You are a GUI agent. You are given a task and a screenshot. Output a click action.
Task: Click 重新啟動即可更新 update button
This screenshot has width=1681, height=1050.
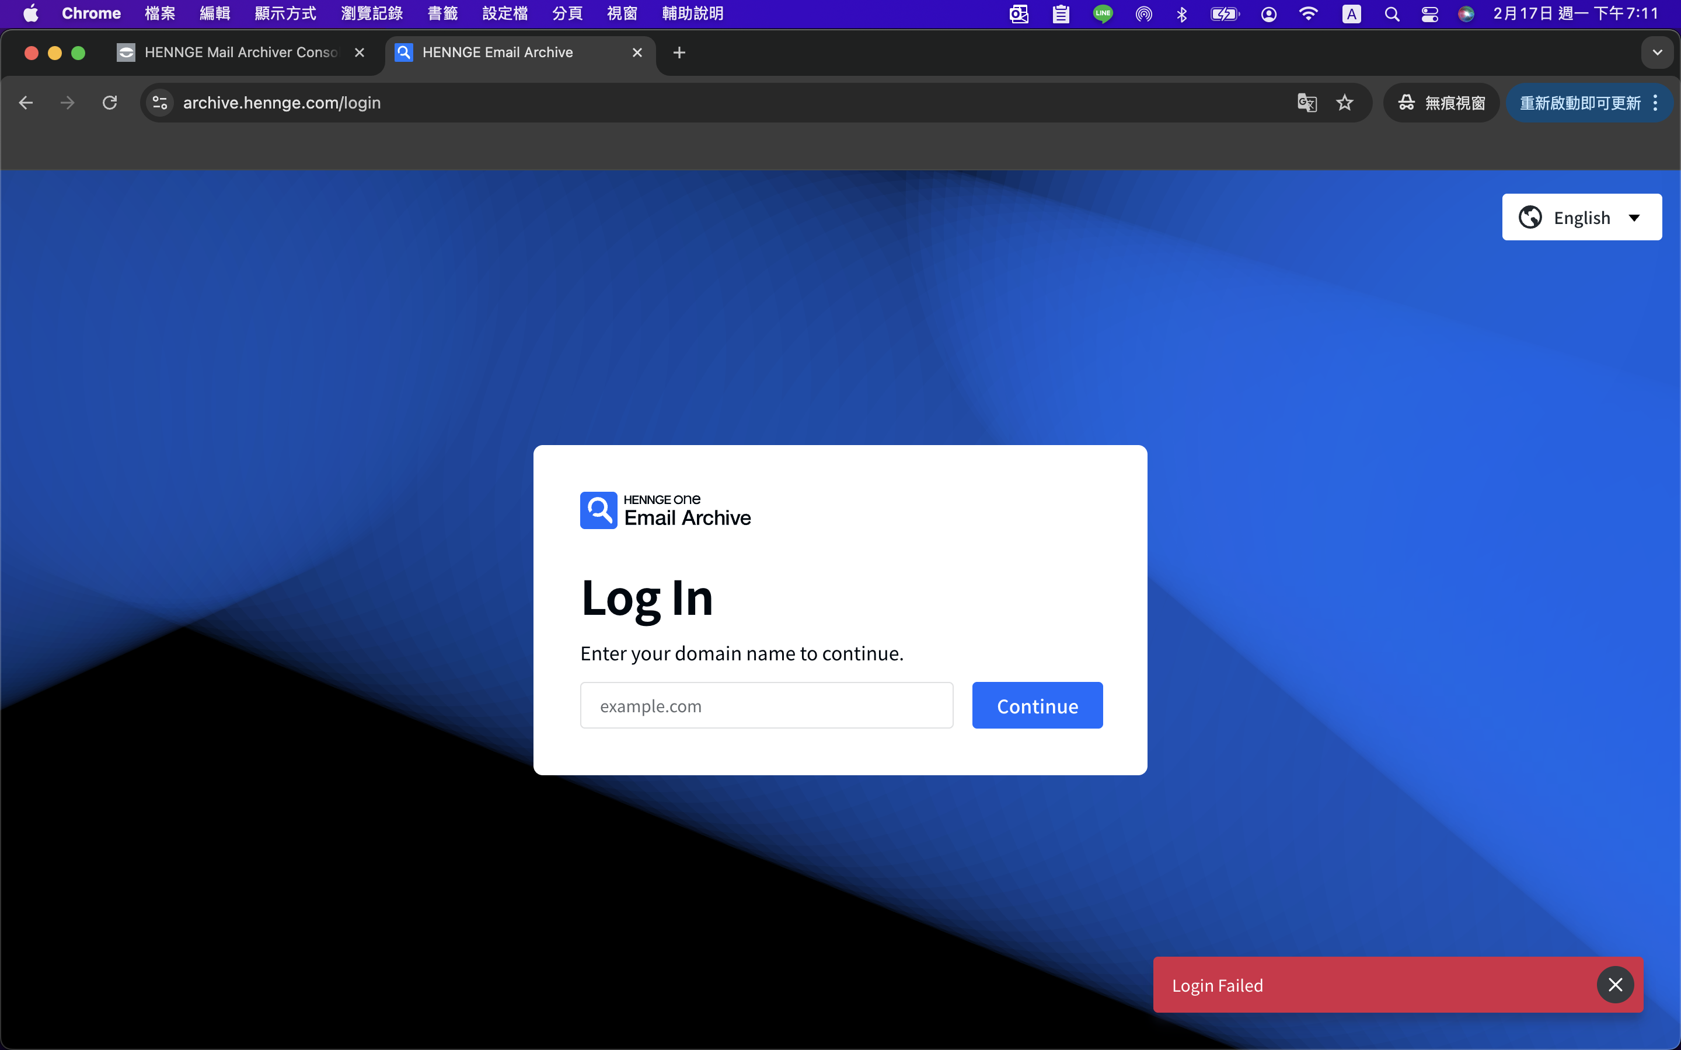coord(1579,103)
